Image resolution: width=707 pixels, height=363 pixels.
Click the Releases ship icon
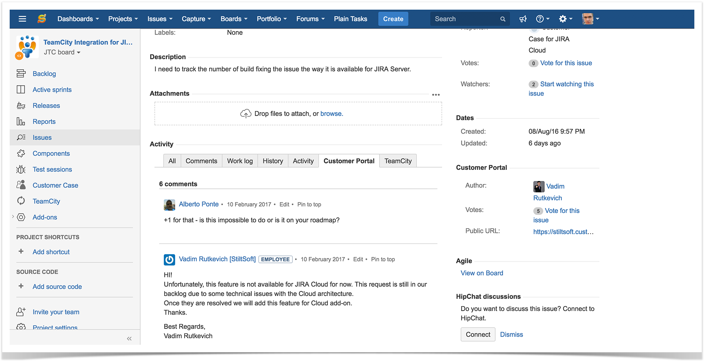[21, 106]
